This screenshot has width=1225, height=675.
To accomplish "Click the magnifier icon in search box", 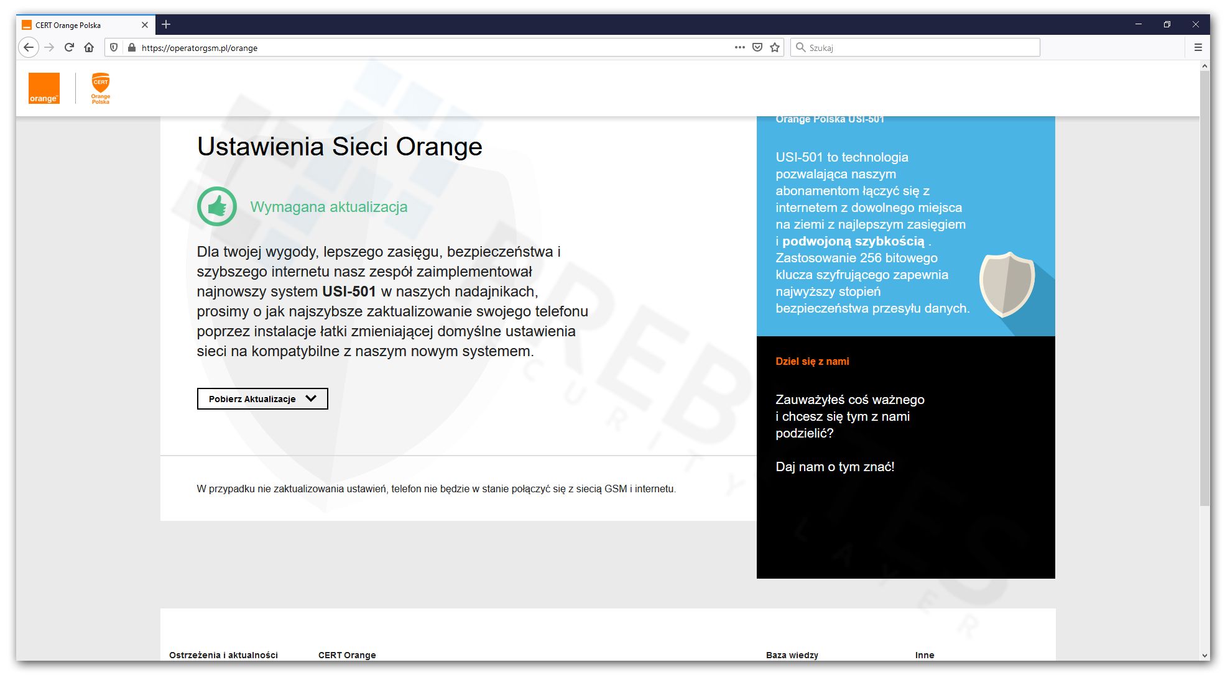I will click(x=801, y=47).
